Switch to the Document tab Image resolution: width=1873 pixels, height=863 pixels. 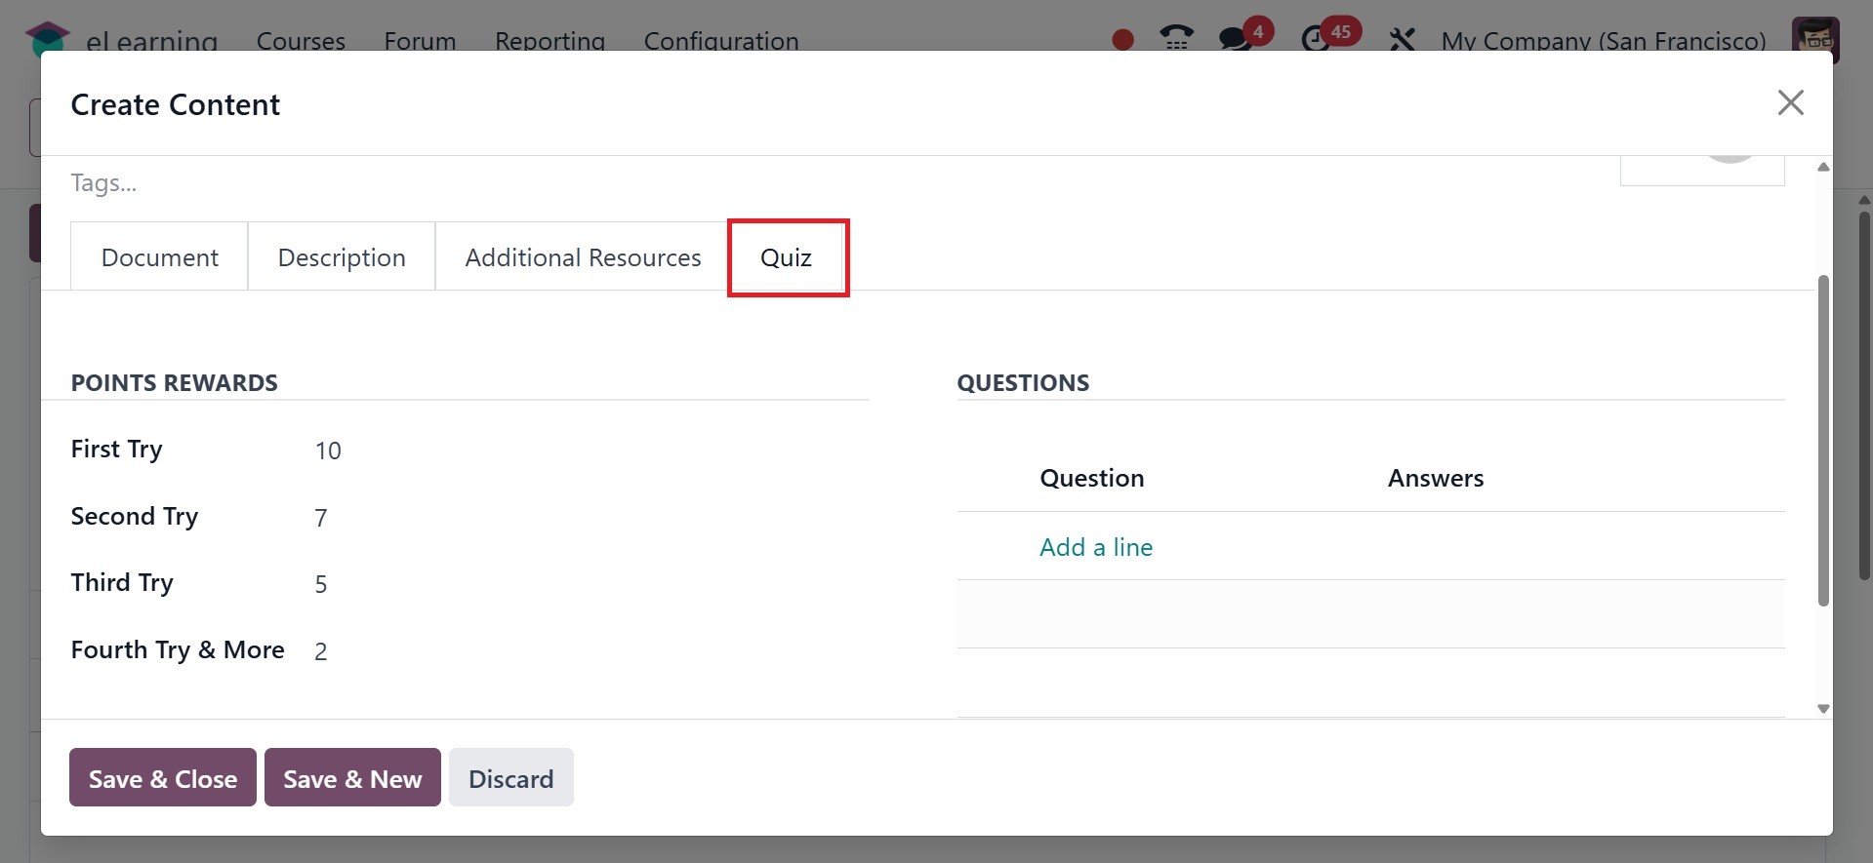[159, 257]
